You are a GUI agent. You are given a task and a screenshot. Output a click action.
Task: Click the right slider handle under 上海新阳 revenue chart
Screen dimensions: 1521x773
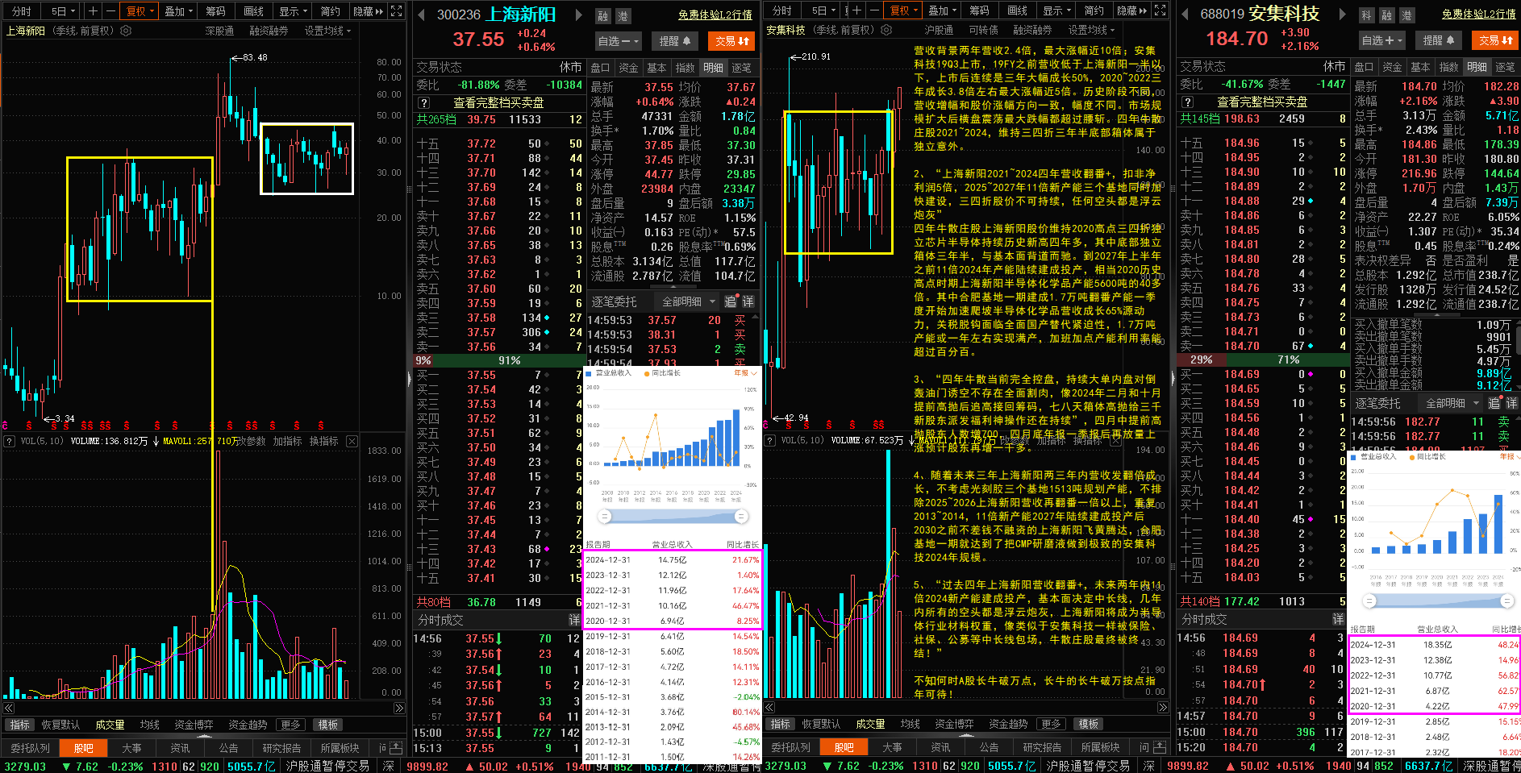[x=743, y=517]
